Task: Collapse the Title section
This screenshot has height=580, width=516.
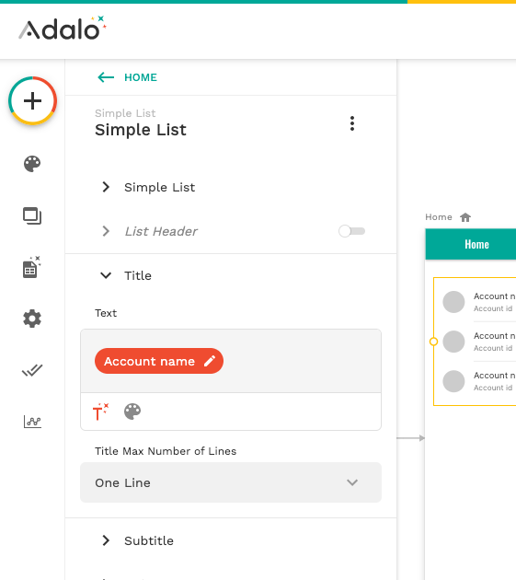Action: click(126, 275)
